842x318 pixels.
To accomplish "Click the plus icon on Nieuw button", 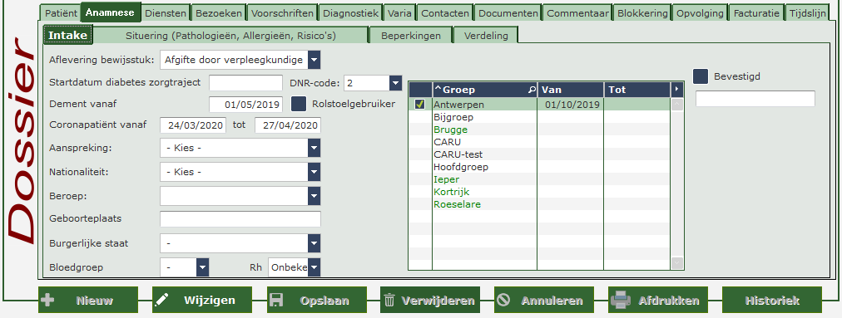I will (x=47, y=300).
